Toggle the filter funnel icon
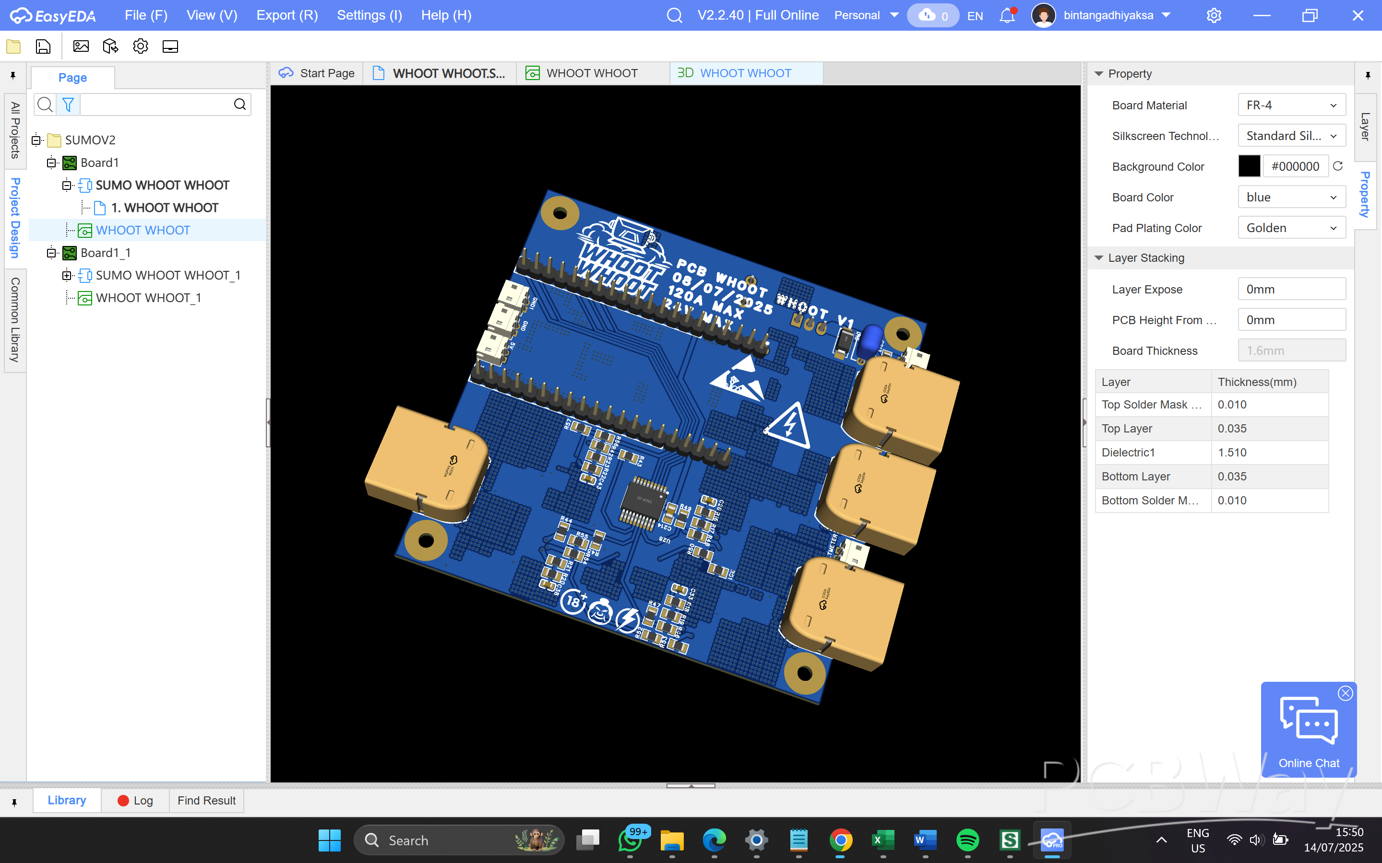The width and height of the screenshot is (1382, 863). point(68,105)
